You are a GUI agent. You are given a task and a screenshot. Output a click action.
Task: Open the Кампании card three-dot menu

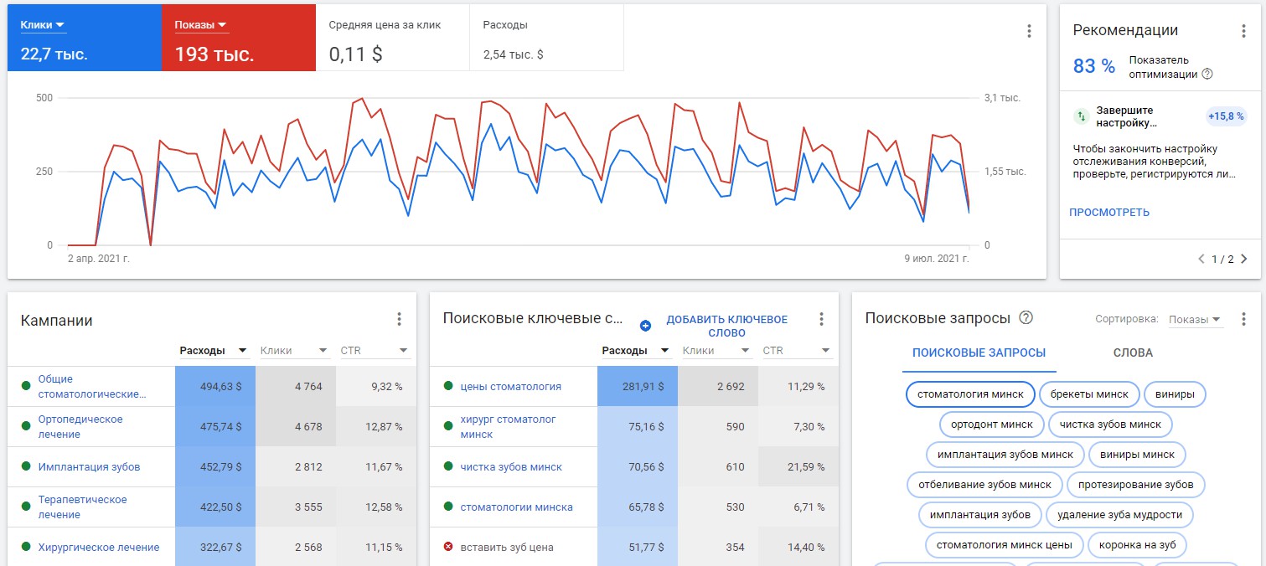399,319
